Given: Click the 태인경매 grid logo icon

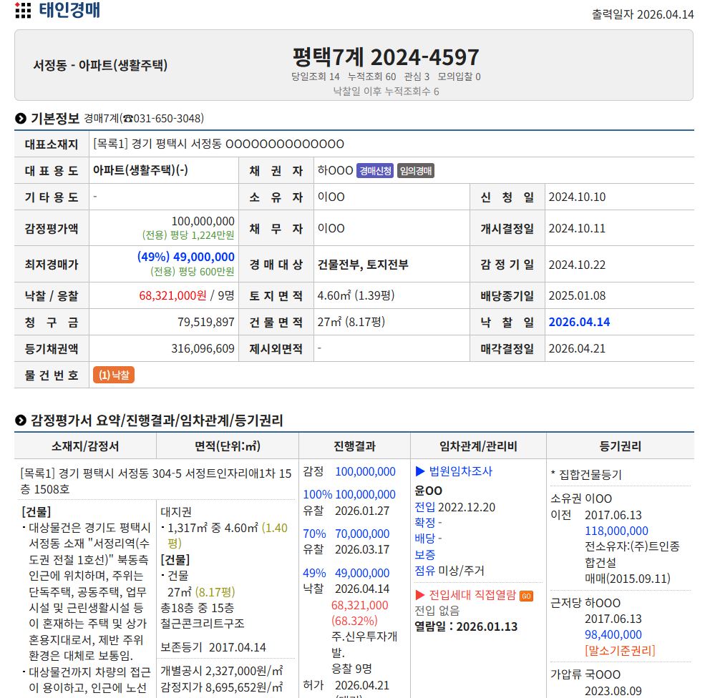Looking at the screenshot, I should tap(23, 10).
